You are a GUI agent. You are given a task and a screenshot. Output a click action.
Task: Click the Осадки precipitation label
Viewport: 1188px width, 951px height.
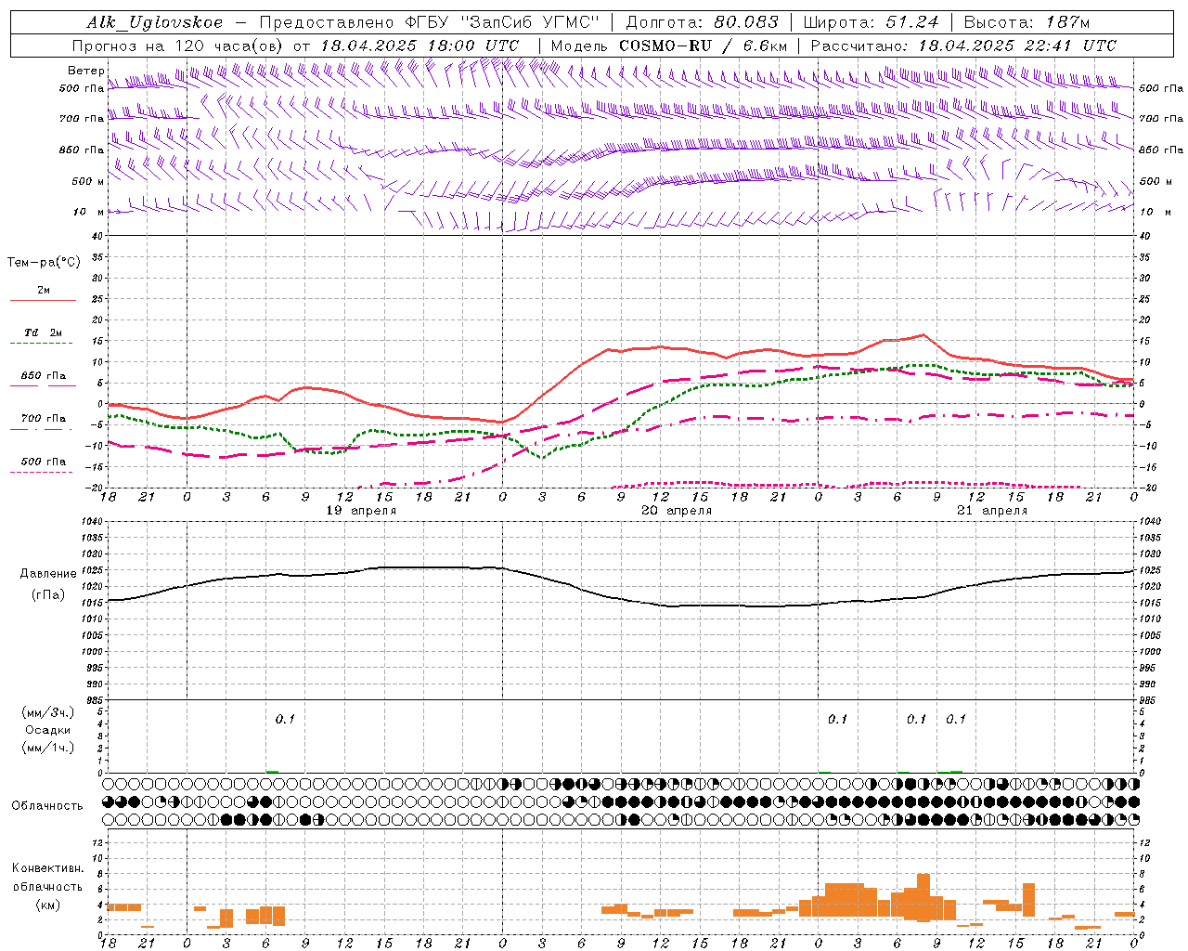(48, 730)
